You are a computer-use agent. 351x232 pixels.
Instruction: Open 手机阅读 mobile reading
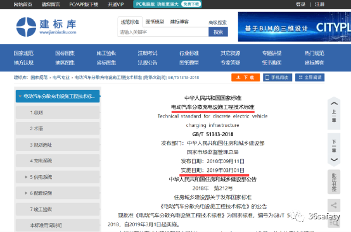click(x=278, y=78)
